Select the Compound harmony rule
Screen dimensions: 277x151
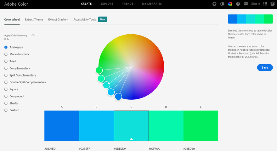click(x=14, y=96)
